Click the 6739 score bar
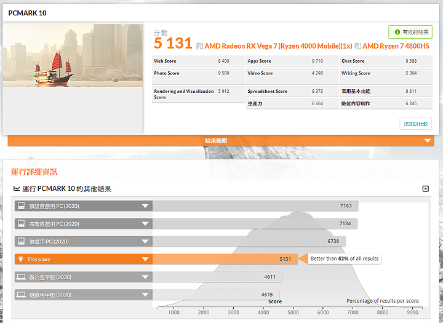This screenshot has width=443, height=323. tap(249, 241)
